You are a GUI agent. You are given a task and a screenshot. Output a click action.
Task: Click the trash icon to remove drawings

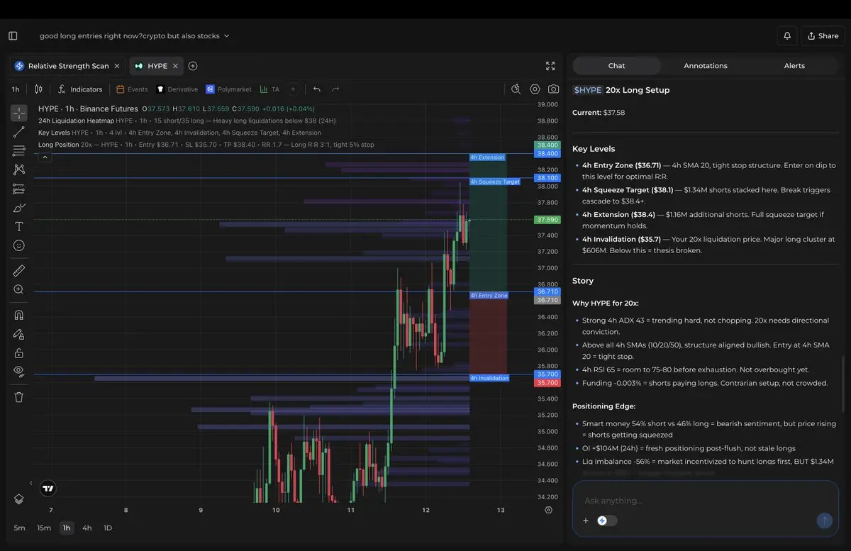(19, 397)
